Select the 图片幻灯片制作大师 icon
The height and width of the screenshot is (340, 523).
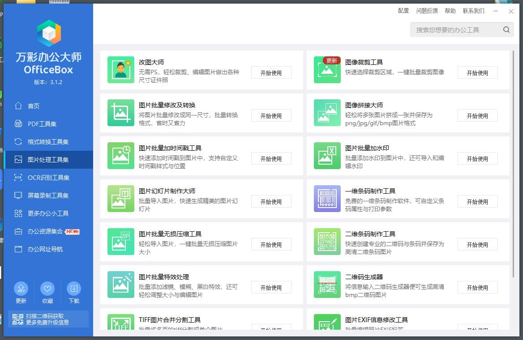click(x=121, y=199)
